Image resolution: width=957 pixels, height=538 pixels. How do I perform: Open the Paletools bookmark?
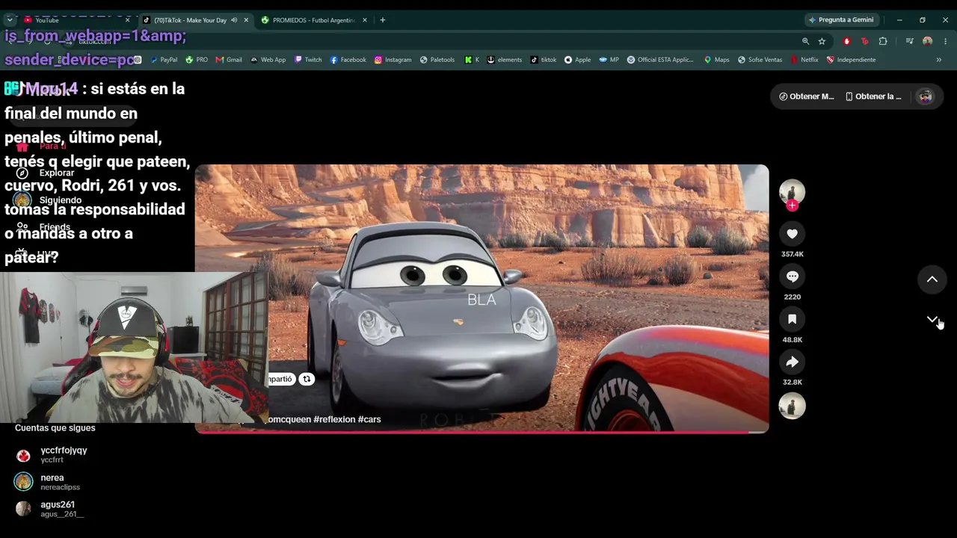[437, 60]
